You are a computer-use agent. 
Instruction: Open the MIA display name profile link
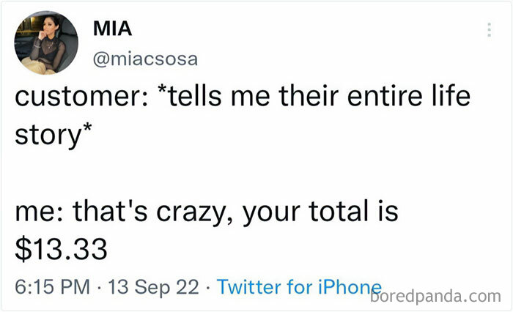pyautogui.click(x=113, y=29)
